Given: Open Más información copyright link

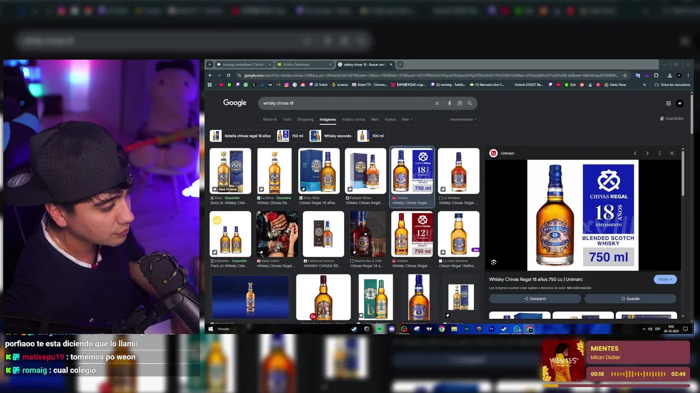Looking at the screenshot, I should point(579,288).
